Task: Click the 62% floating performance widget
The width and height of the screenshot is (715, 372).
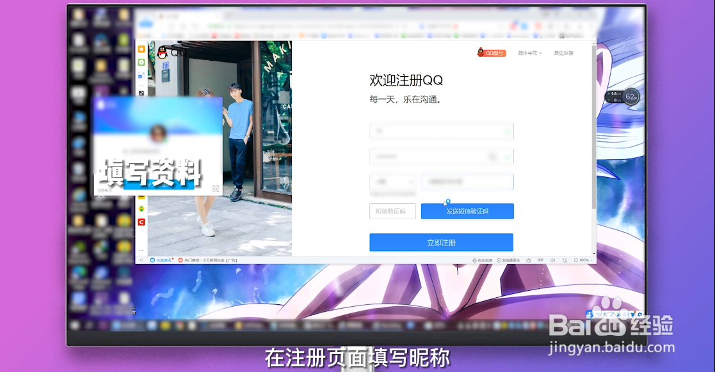Action: click(x=631, y=97)
